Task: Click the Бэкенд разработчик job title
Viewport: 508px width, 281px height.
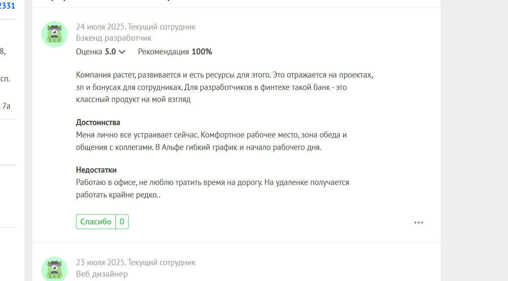Action: [x=114, y=38]
